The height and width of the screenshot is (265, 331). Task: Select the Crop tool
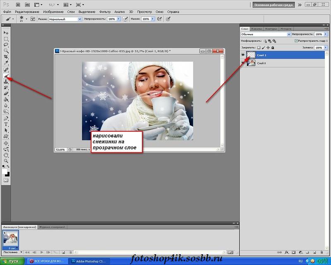6,56
